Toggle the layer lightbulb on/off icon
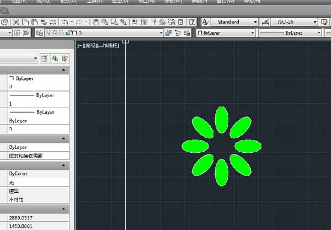This screenshot has height=230, width=331. pos(48,33)
